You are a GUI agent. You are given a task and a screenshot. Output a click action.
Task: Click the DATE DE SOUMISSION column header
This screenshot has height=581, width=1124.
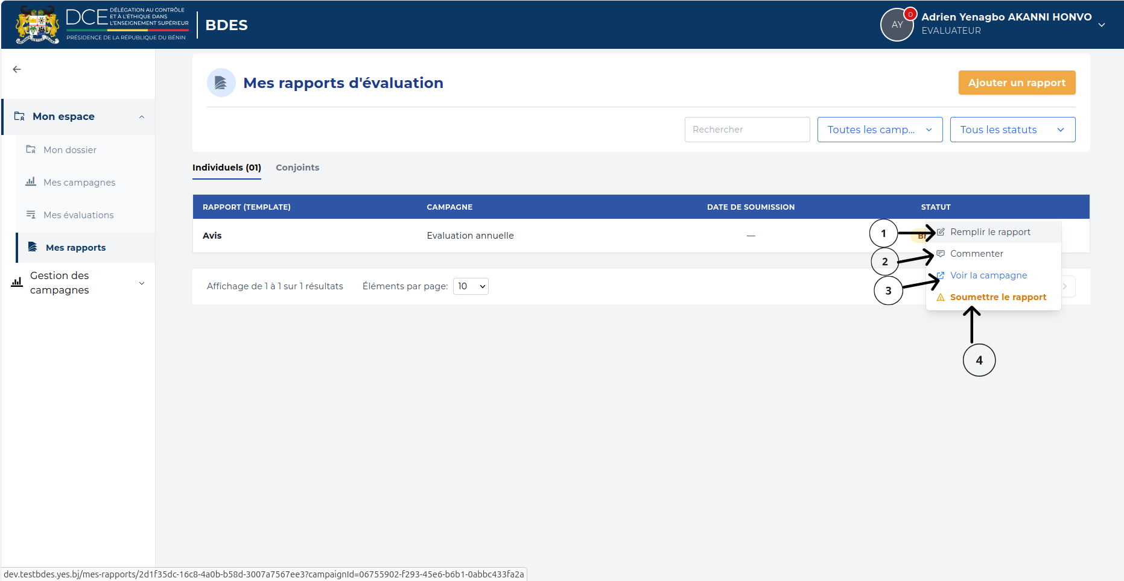751,207
